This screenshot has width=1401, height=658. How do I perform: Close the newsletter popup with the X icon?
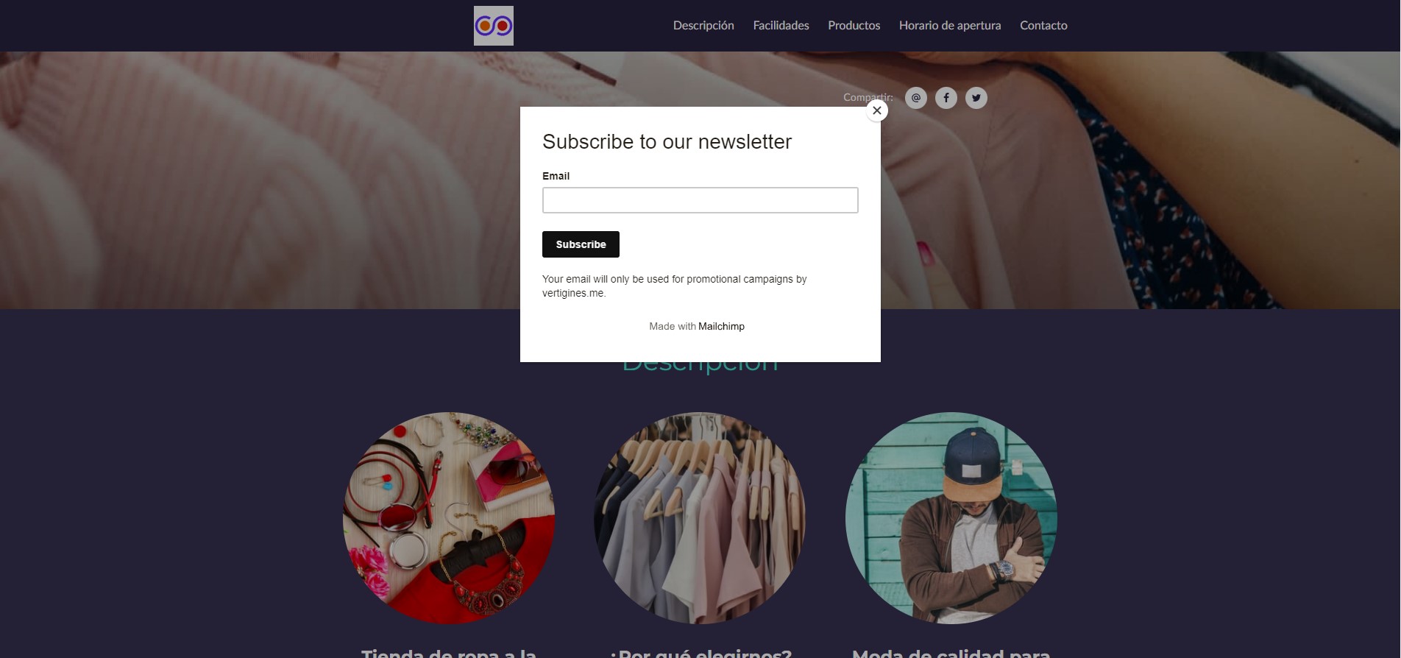(x=876, y=110)
